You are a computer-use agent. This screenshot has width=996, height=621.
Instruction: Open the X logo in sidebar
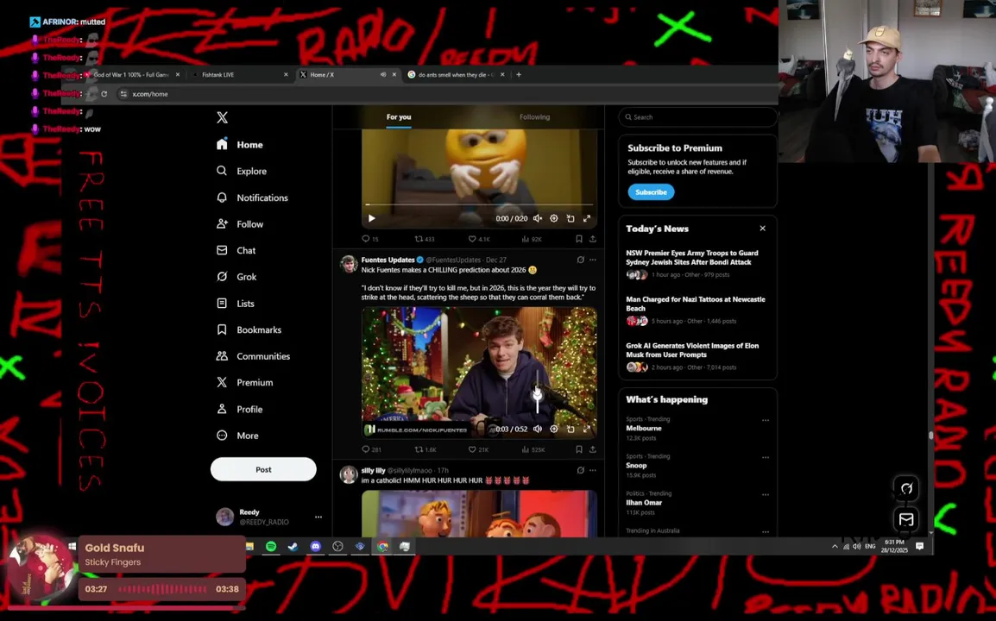coord(222,117)
